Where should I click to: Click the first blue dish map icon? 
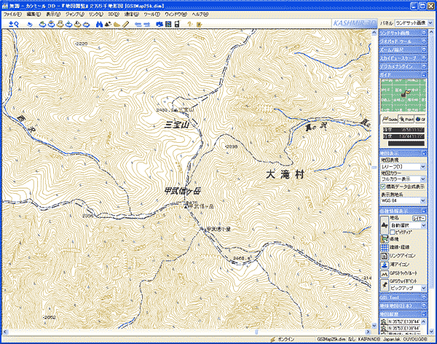click(42, 25)
